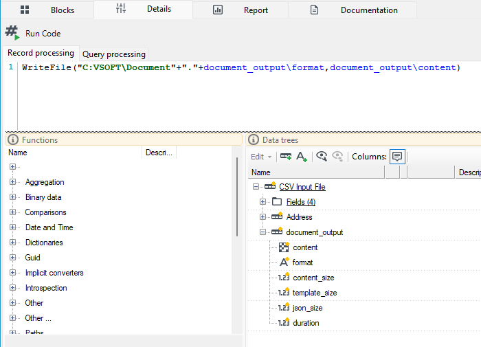Switch to the Blocks tab

click(47, 10)
